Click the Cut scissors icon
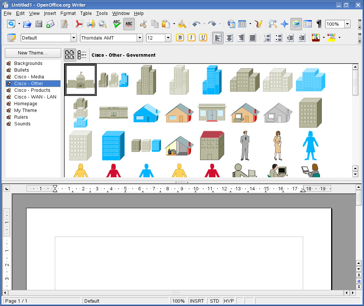 click(143, 24)
